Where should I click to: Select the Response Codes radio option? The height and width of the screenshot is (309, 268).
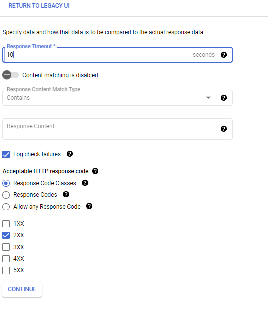coord(6,195)
